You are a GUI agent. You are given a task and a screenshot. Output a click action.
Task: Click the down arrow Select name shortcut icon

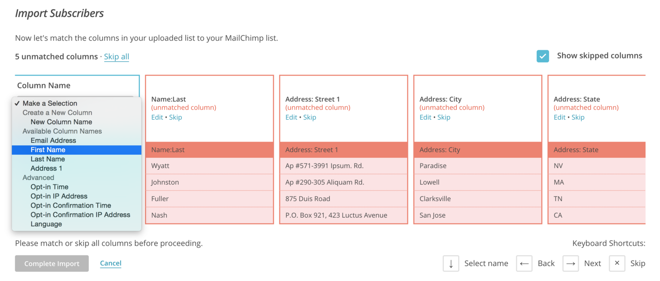click(451, 263)
